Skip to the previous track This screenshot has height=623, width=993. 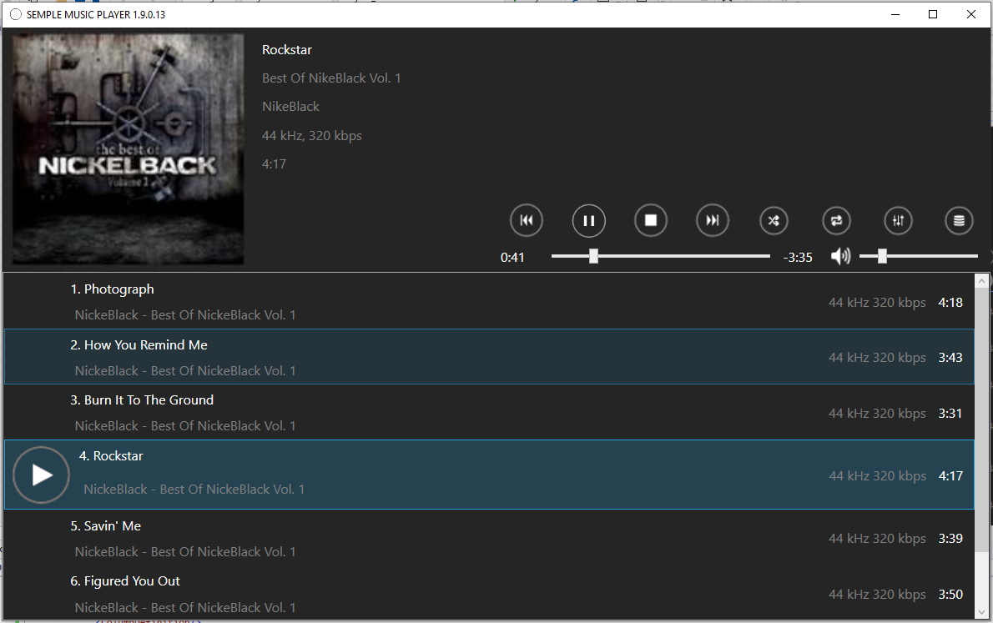[527, 220]
